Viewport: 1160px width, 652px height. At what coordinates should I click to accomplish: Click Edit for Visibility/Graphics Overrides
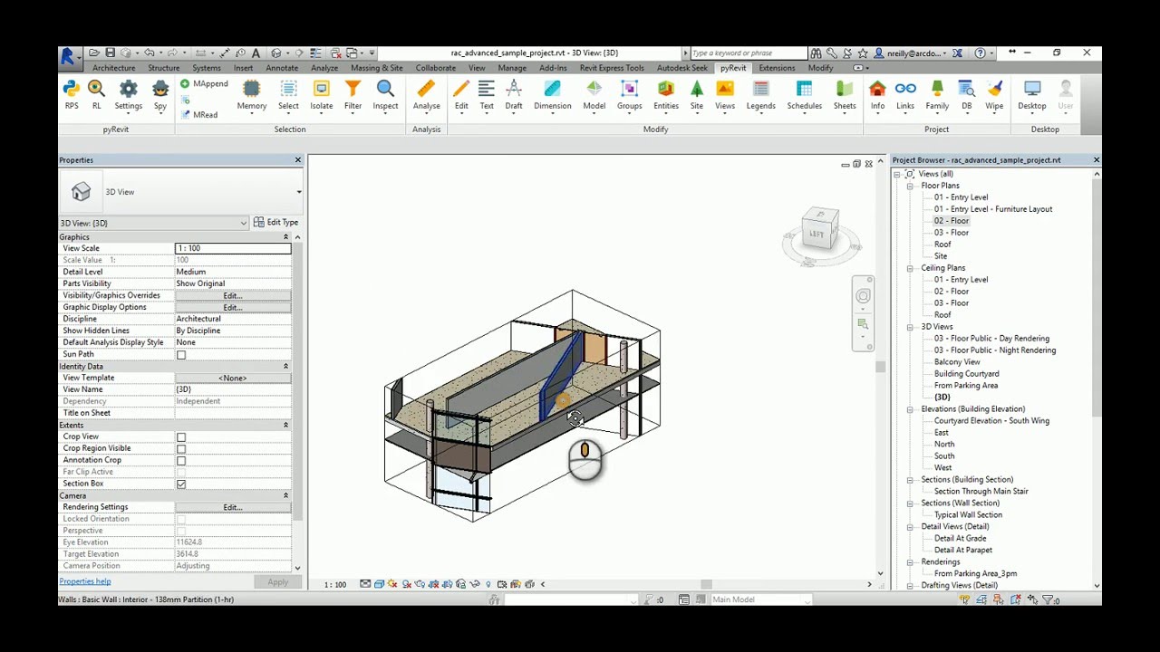(x=233, y=296)
